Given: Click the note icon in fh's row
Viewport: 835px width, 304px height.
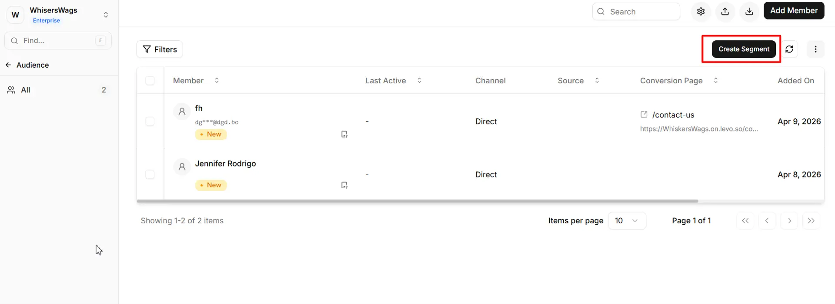Looking at the screenshot, I should 344,134.
